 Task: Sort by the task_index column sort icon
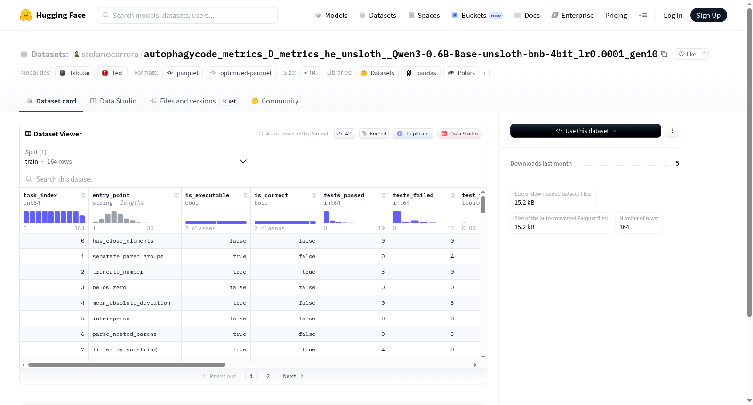(x=83, y=195)
